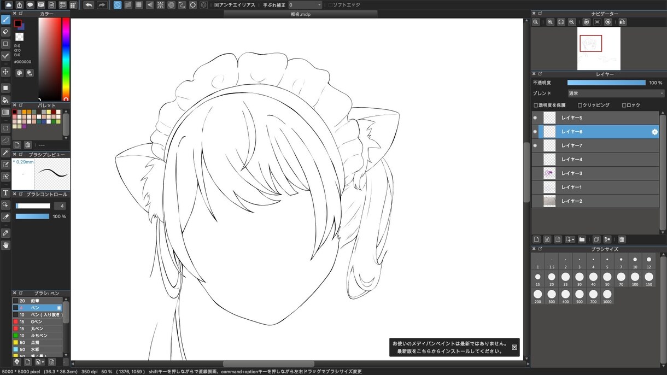Open settings gear of レイヤー6

point(654,132)
